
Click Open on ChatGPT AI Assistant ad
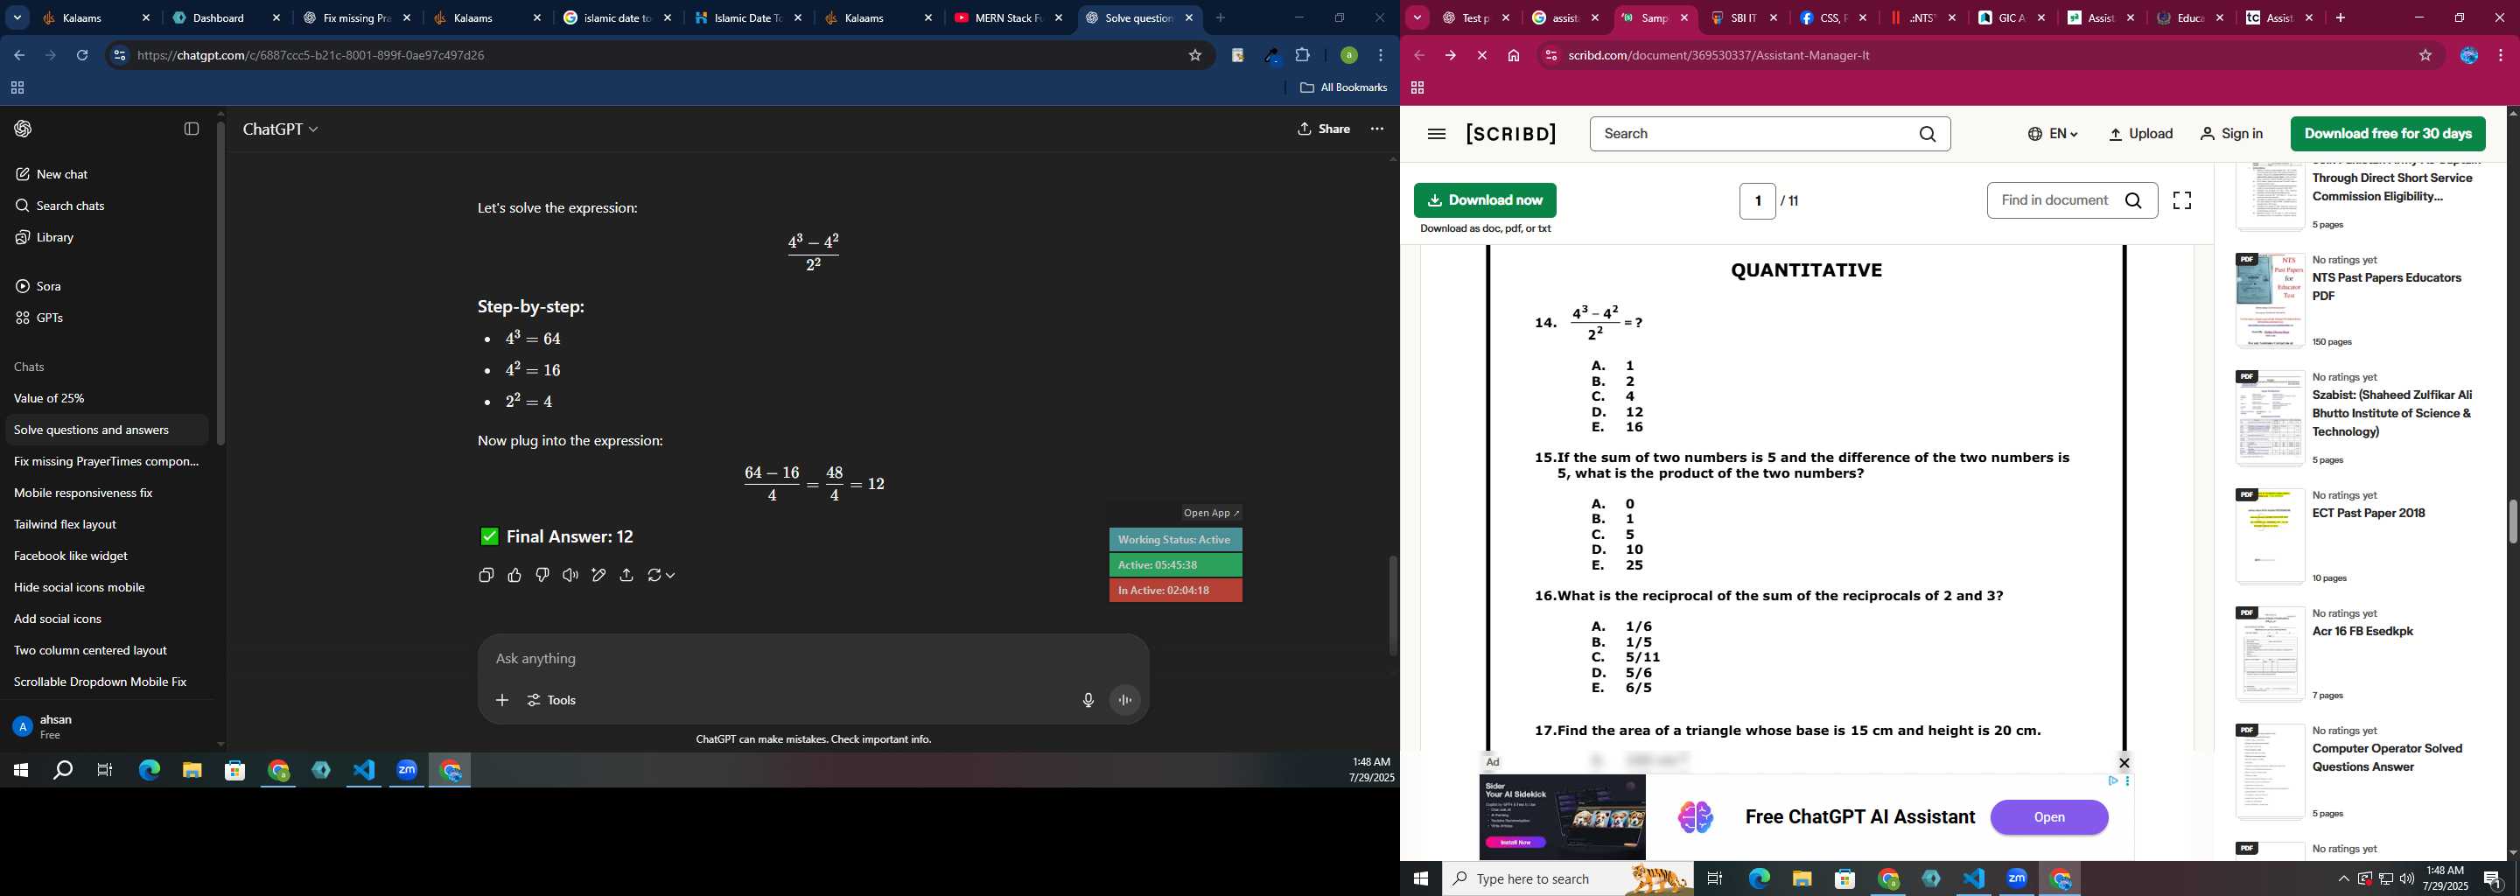click(2049, 818)
